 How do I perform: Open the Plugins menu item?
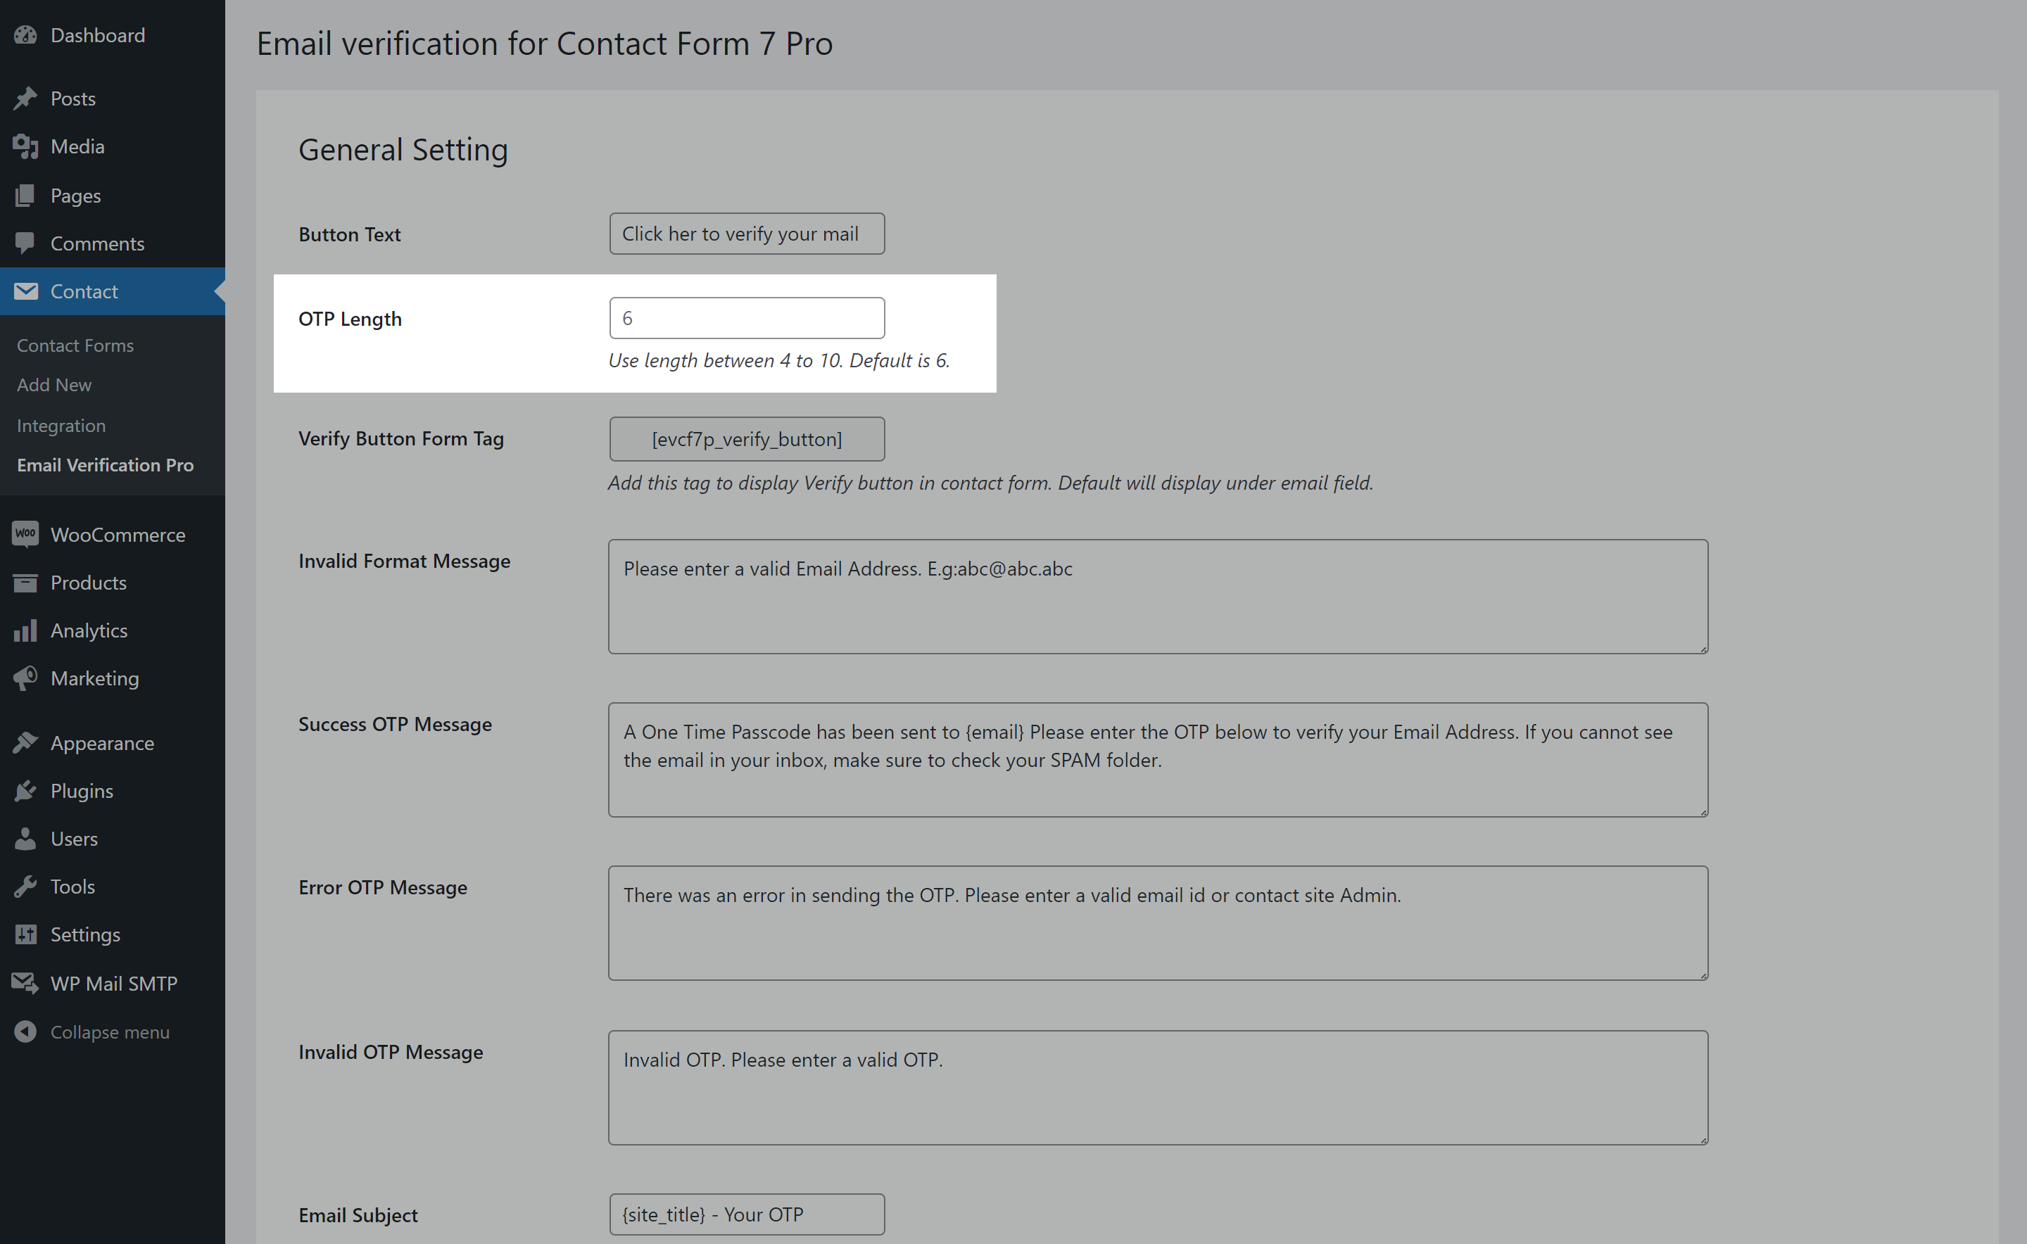click(x=113, y=791)
